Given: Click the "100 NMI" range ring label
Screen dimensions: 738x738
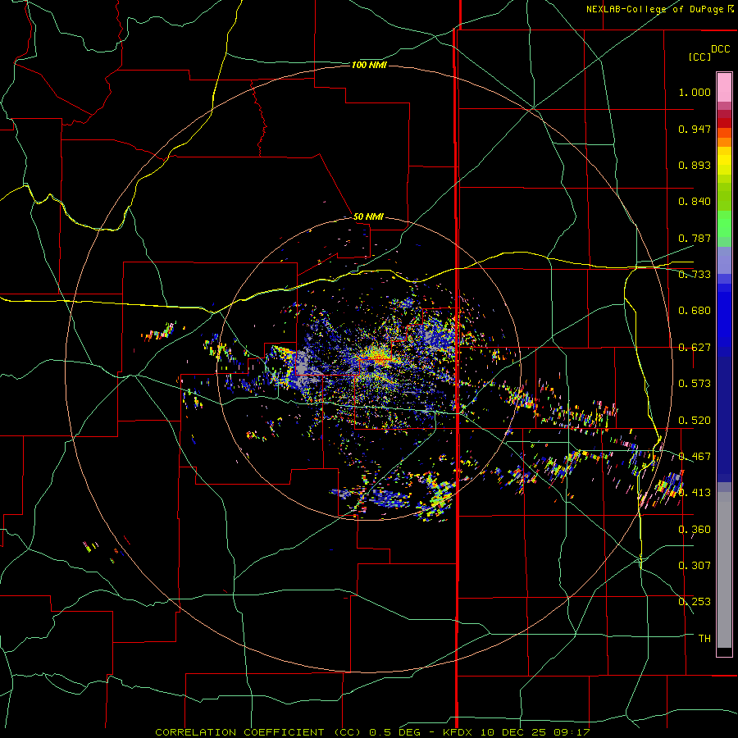Looking at the screenshot, I should pos(369,65).
